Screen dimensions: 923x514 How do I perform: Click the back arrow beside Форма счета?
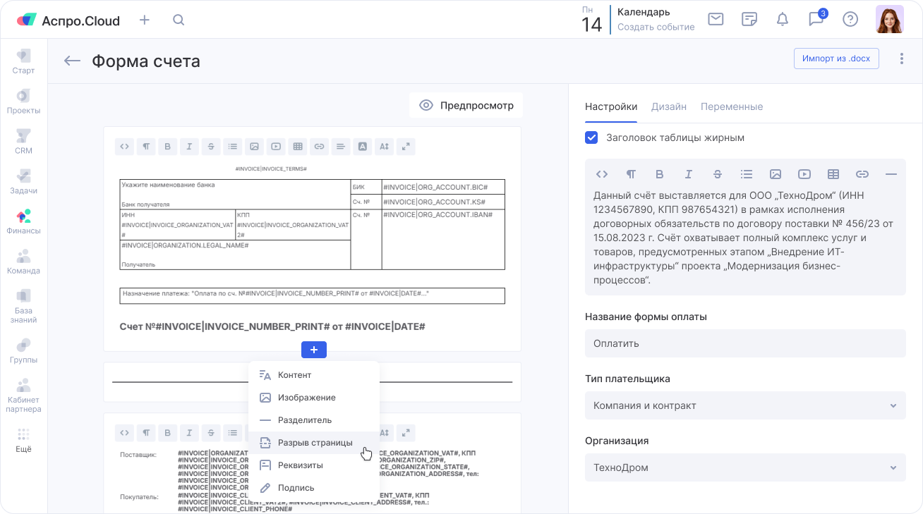(72, 61)
